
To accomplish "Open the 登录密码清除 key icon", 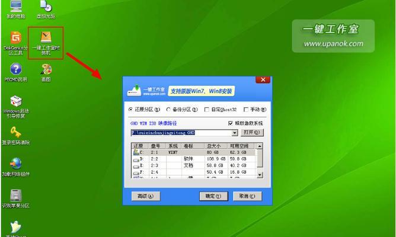I will (x=16, y=136).
